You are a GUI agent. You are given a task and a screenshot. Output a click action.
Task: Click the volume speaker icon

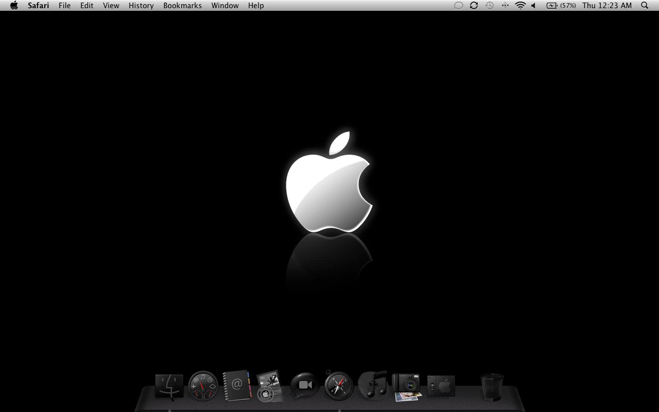click(x=534, y=6)
